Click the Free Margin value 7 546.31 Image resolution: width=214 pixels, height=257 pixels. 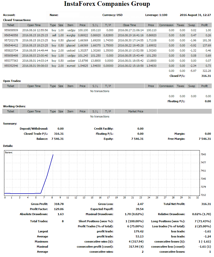click(x=205, y=139)
